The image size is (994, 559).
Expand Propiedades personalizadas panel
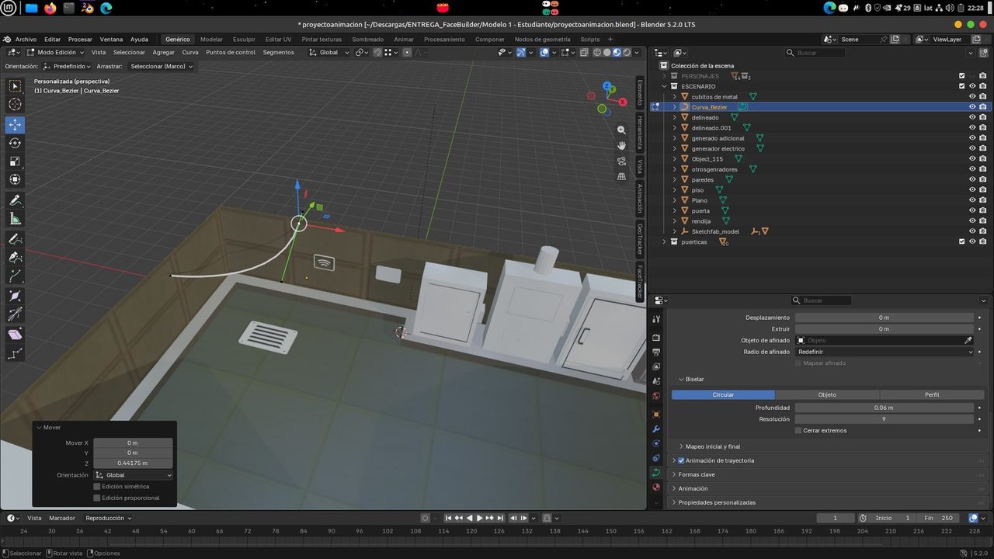[717, 502]
